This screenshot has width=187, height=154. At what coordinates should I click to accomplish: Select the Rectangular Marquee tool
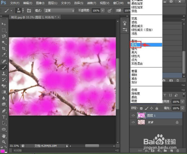[x=4, y=30]
